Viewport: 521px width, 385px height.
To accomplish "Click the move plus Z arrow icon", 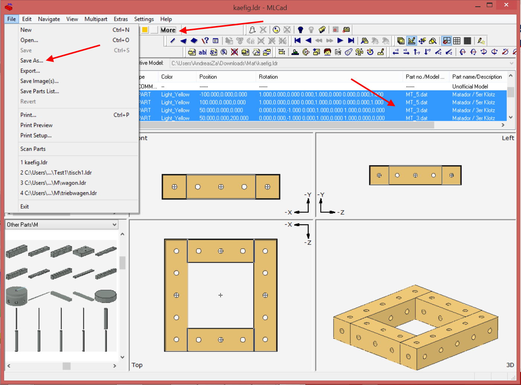I will pyautogui.click(x=438, y=52).
